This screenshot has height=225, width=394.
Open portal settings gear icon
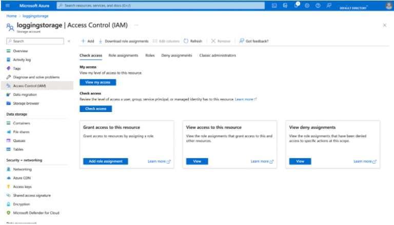(x=307, y=6)
